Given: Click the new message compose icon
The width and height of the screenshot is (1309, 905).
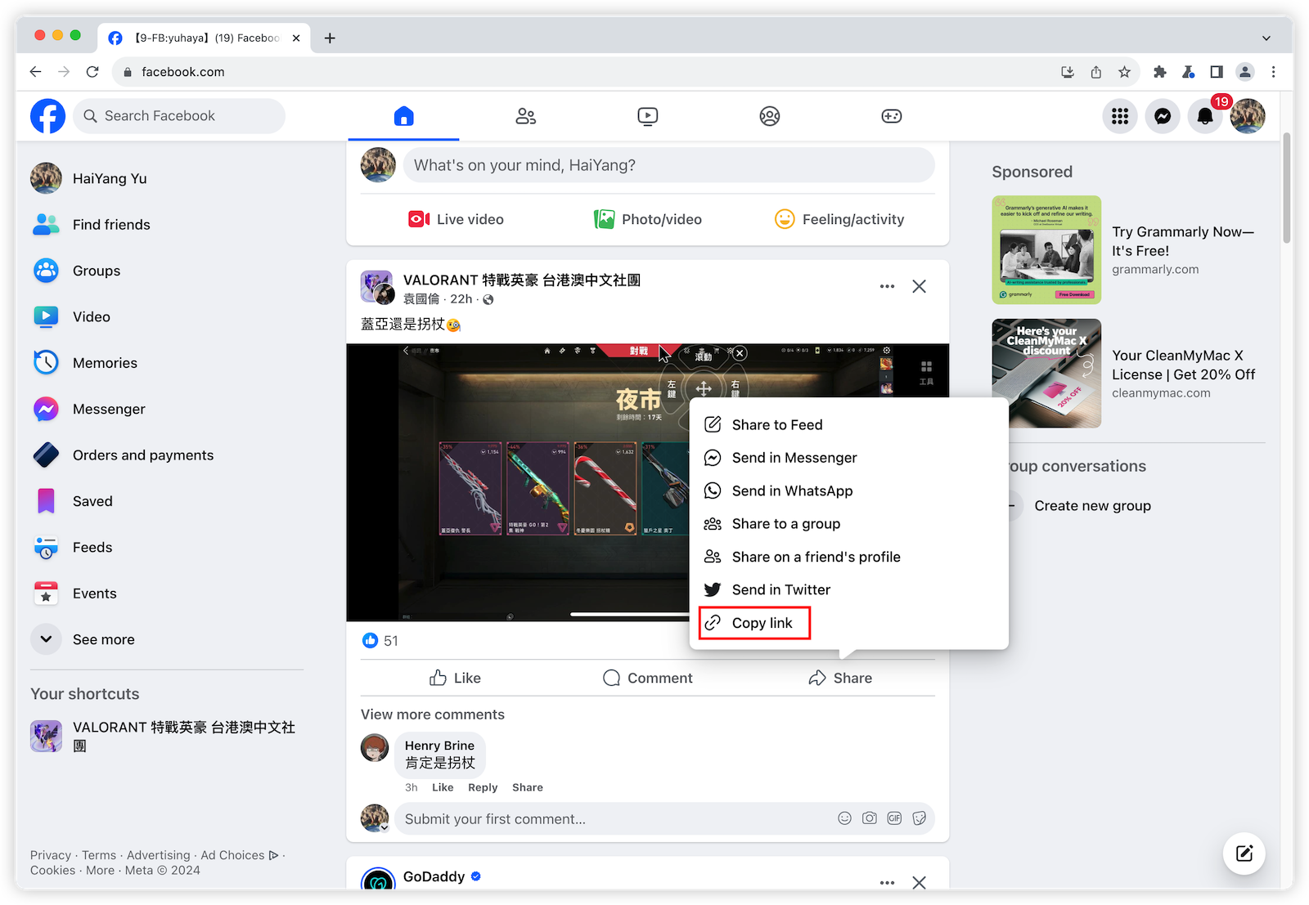Looking at the screenshot, I should pyautogui.click(x=1244, y=853).
